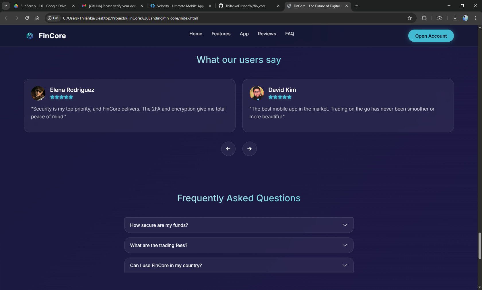Open the browser profile avatar
The image size is (482, 290).
(x=465, y=18)
